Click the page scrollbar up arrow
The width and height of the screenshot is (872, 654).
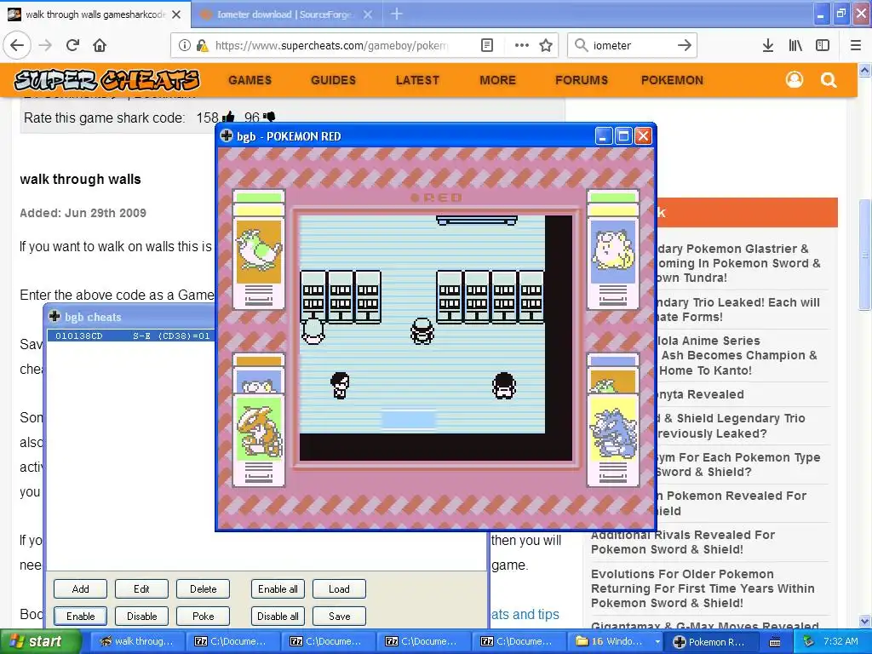(x=865, y=70)
